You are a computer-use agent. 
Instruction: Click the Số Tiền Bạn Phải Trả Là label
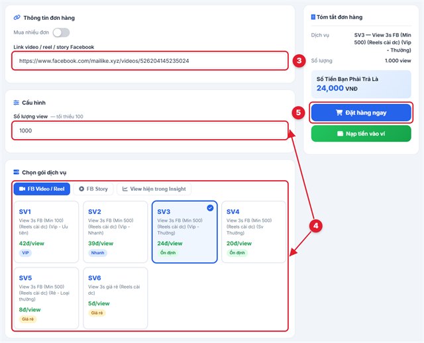click(347, 79)
